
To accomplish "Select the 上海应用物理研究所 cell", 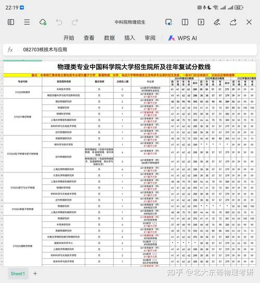I will pos(63,169).
